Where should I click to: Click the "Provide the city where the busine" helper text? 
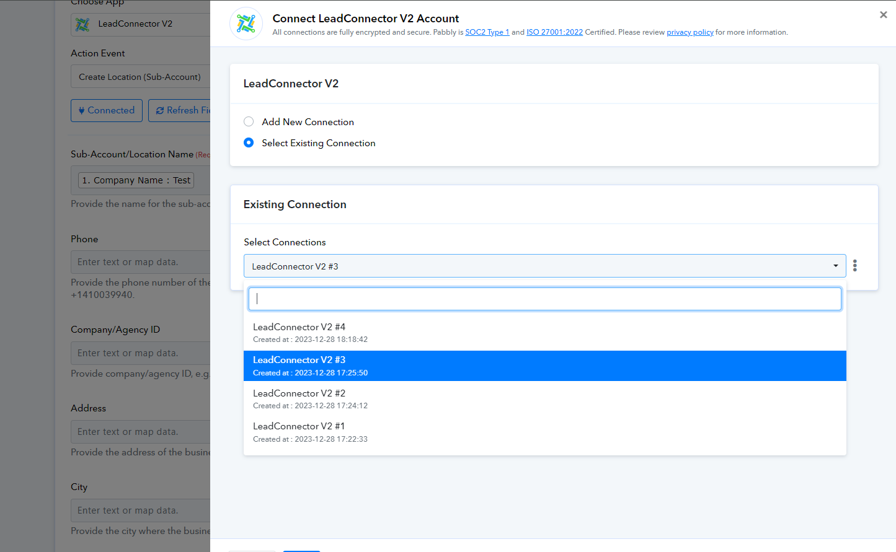pyautogui.click(x=141, y=531)
